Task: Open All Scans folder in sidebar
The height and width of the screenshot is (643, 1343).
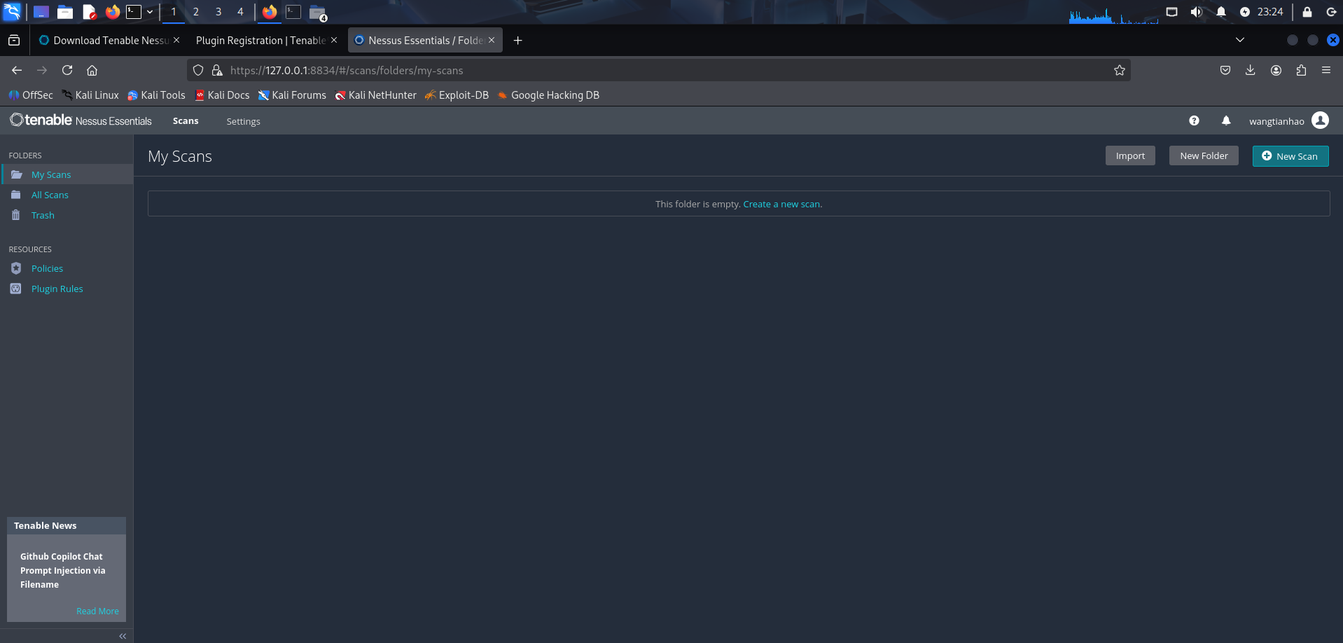Action: click(50, 195)
